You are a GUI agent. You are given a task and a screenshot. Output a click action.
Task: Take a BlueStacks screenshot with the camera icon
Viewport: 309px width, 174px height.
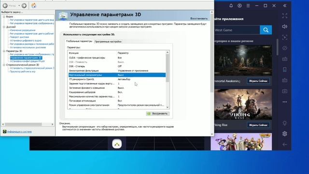(285, 91)
